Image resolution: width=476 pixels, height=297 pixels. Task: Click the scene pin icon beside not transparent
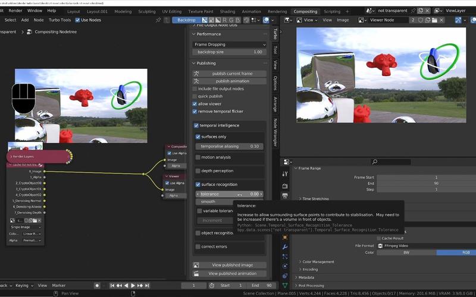tap(413, 11)
